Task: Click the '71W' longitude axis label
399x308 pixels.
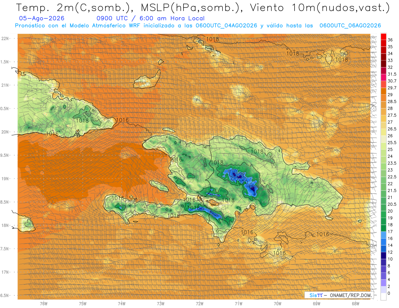Action: (x=238, y=304)
